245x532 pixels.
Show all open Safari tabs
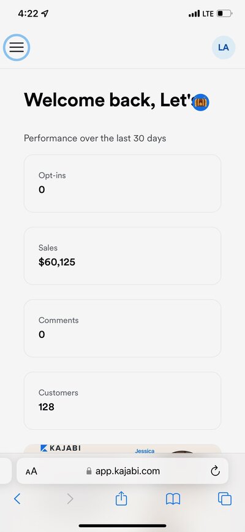(225, 499)
